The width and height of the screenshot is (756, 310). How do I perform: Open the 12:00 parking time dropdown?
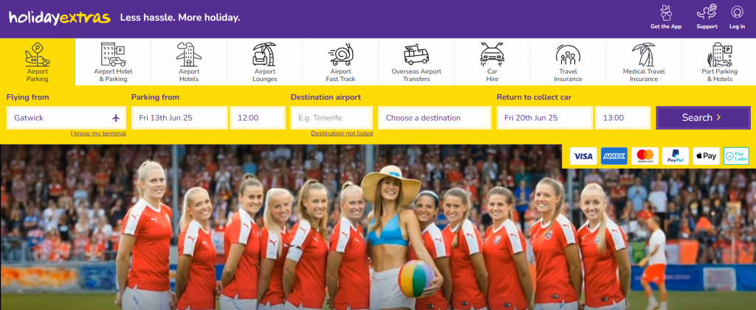tap(258, 118)
